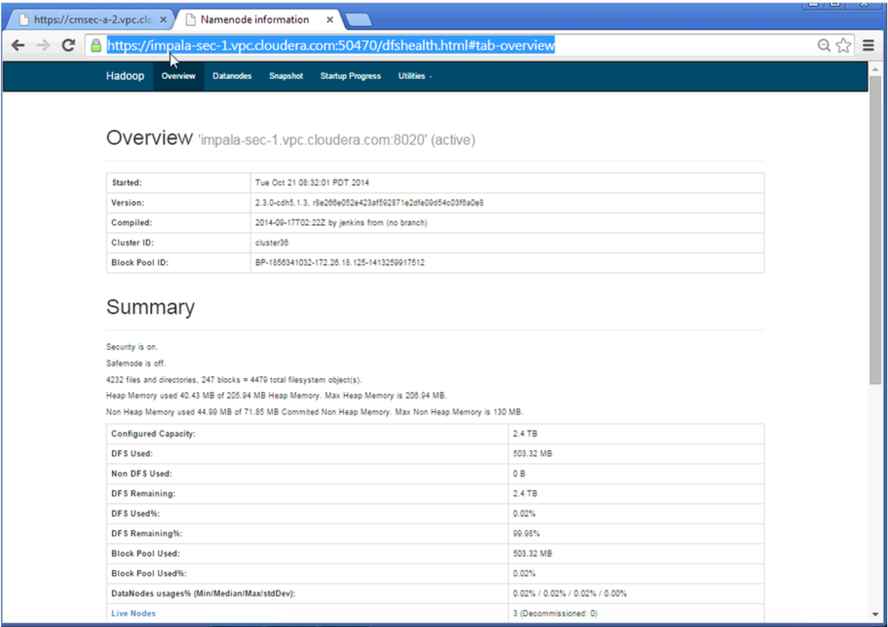Click the DFS Used% row label
888x627 pixels.
point(135,514)
